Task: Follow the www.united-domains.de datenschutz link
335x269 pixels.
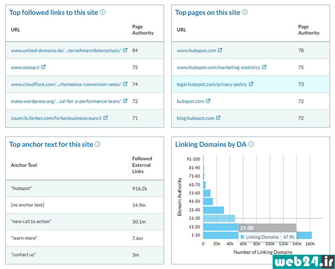Action: pyautogui.click(x=66, y=51)
